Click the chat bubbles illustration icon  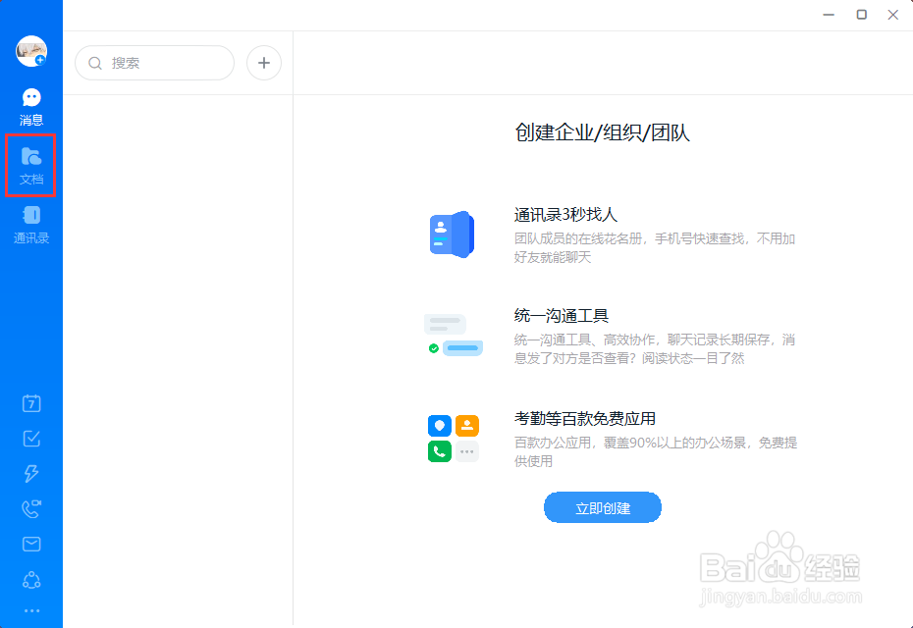click(x=454, y=335)
